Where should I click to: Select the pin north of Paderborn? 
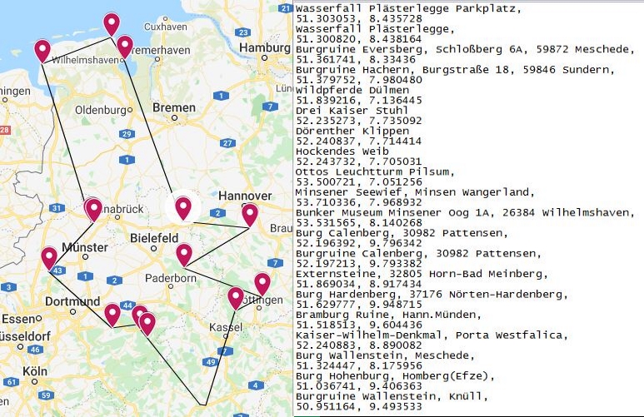(183, 253)
